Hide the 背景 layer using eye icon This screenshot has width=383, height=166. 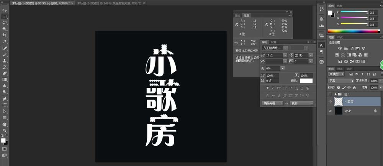click(330, 111)
